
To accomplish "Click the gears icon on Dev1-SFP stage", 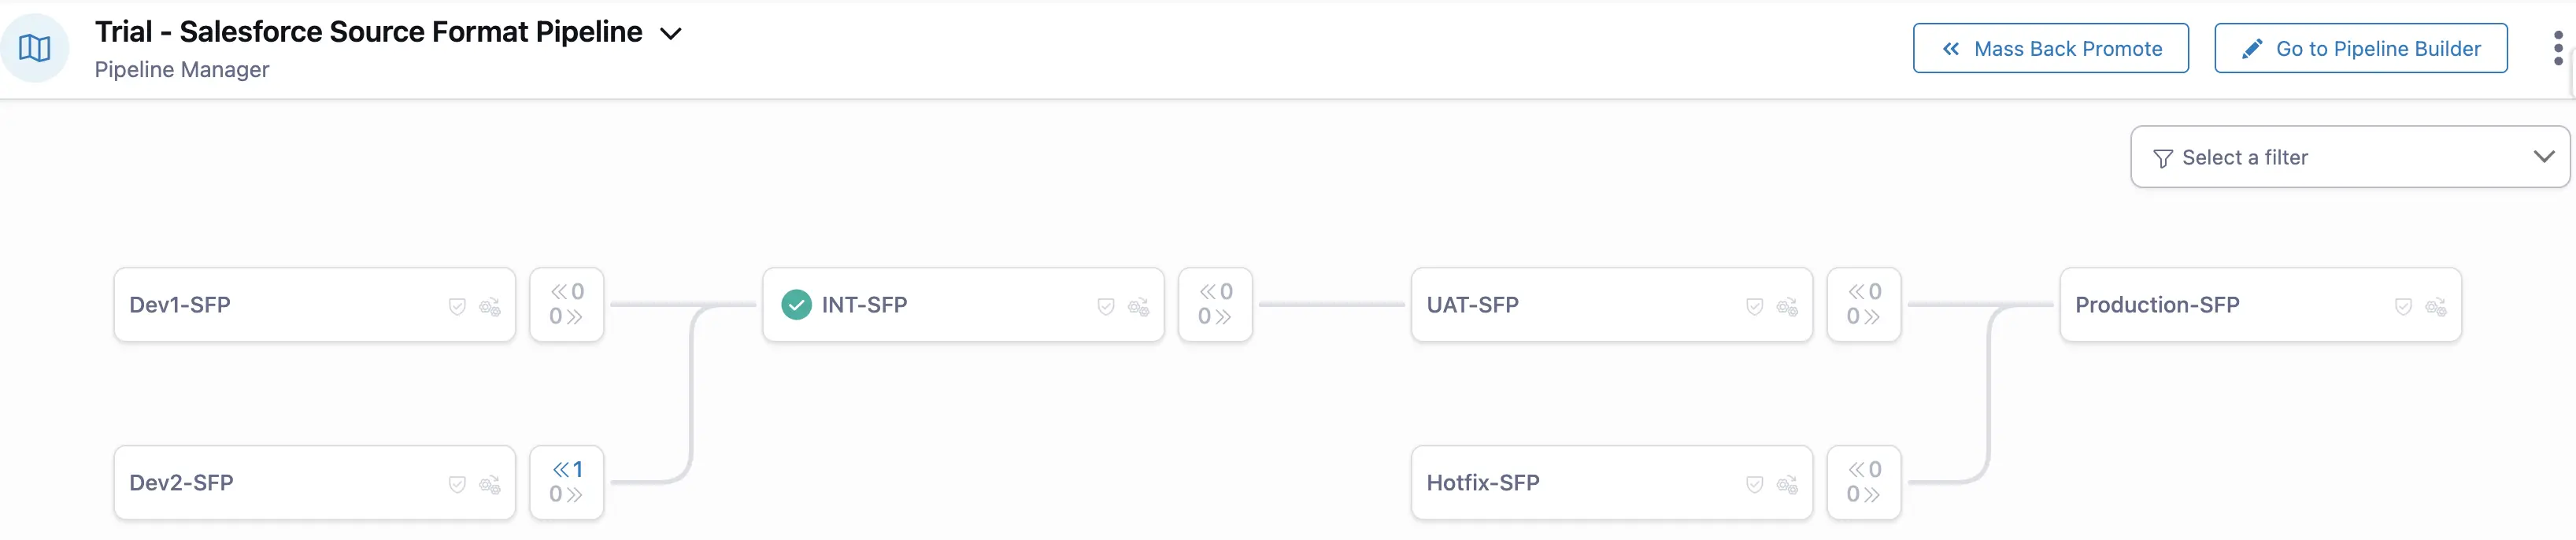I will click(490, 307).
